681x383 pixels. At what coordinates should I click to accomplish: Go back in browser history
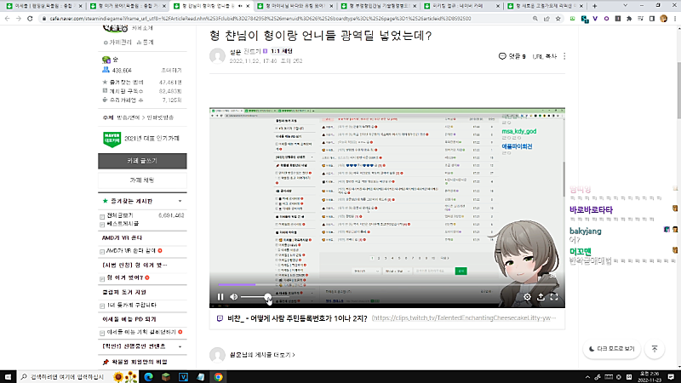coord(7,19)
